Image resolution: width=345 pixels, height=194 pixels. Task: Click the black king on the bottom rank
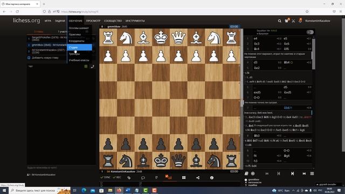[161, 161]
